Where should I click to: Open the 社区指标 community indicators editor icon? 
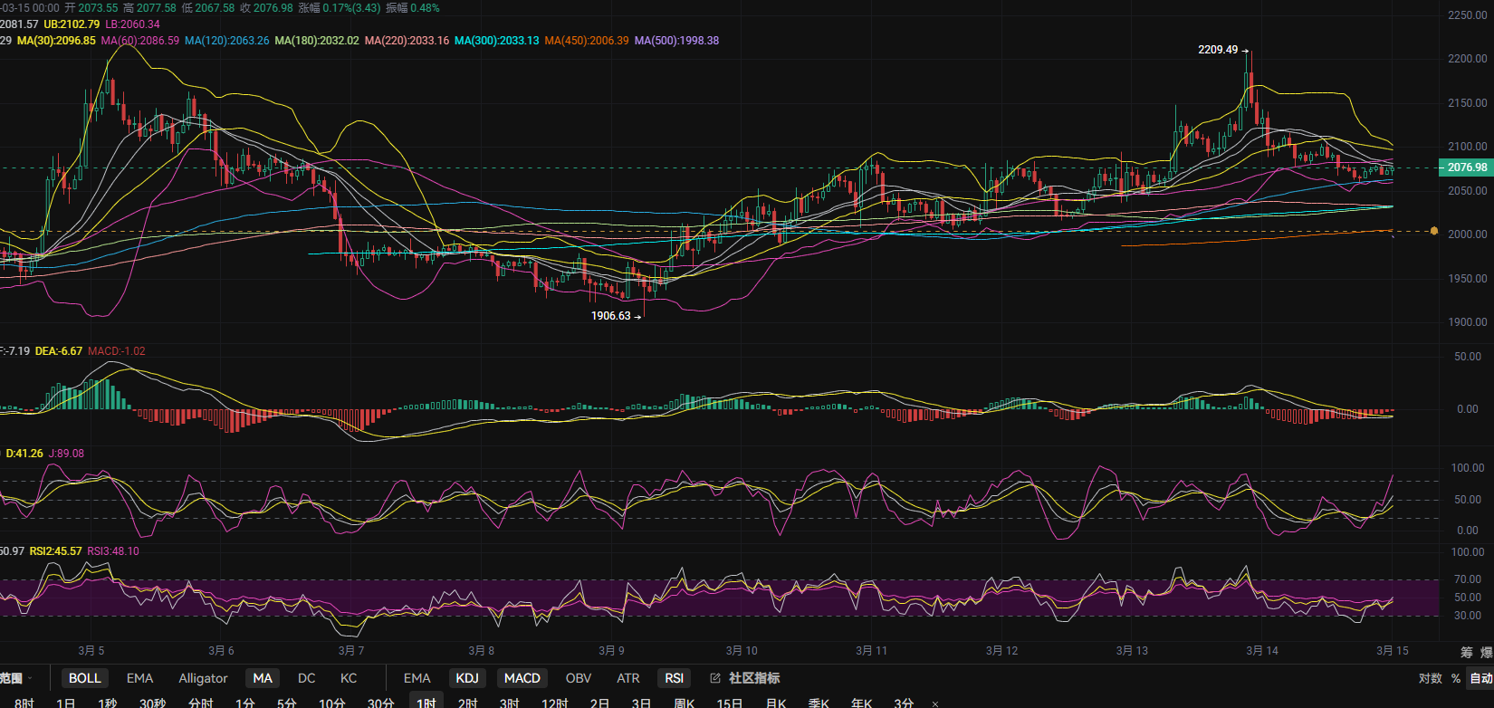715,678
